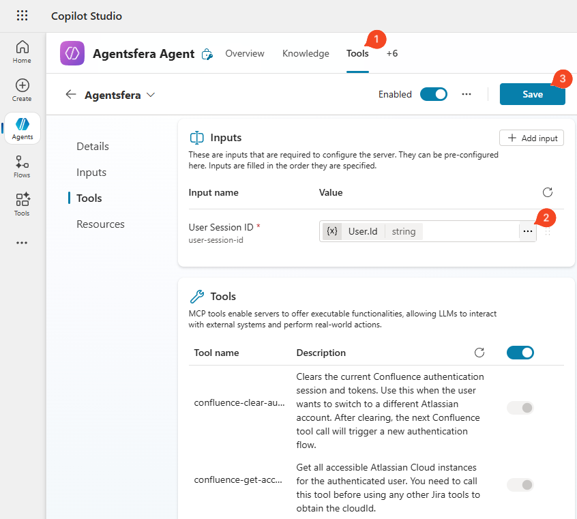Switch to the Overview tab

pyautogui.click(x=245, y=53)
